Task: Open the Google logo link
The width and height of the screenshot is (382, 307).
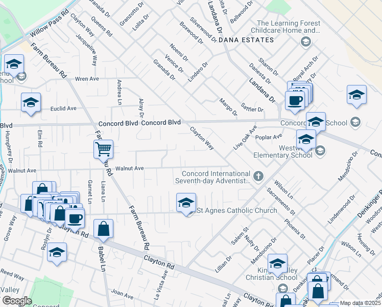Action: click(x=17, y=301)
